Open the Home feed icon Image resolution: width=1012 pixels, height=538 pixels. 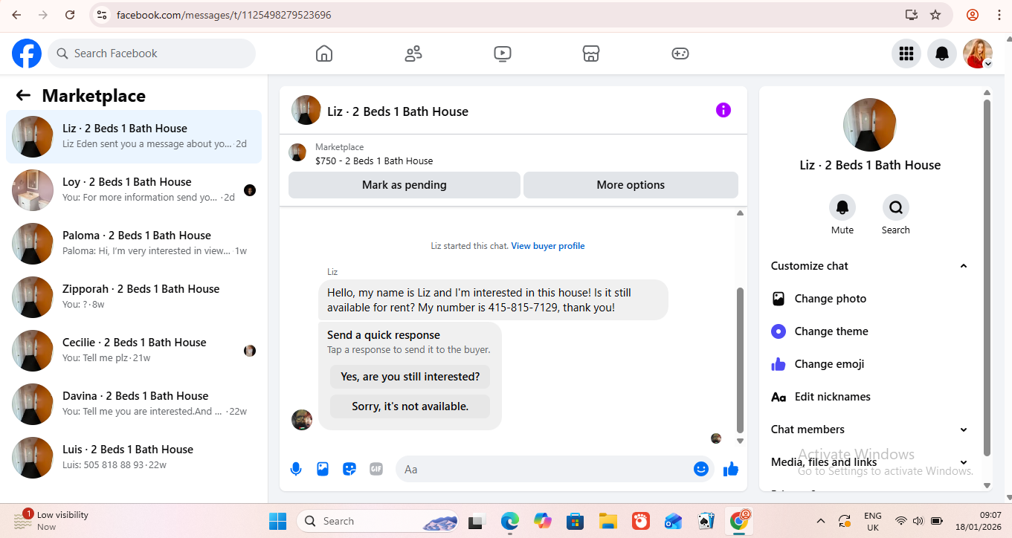(x=324, y=54)
